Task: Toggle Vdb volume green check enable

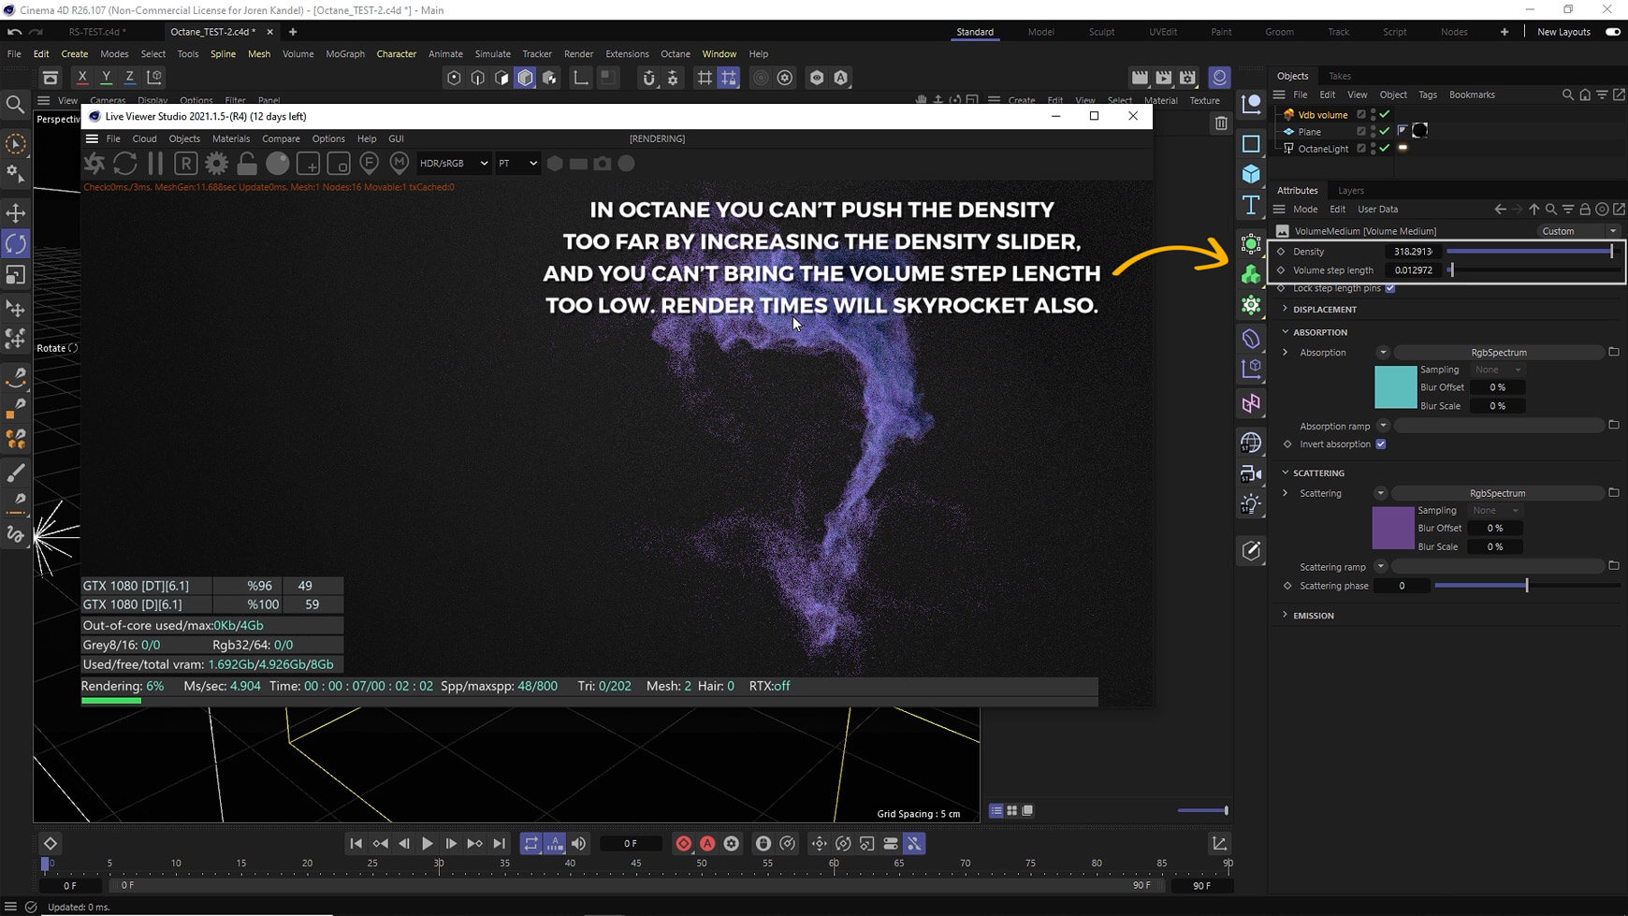Action: point(1385,115)
